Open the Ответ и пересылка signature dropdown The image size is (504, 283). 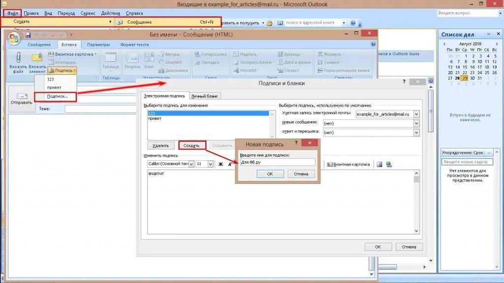[x=416, y=133]
